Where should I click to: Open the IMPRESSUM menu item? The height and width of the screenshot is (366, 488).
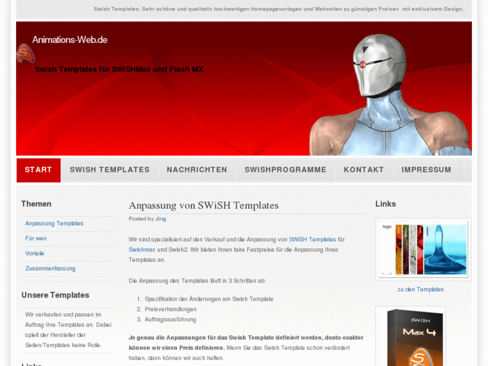point(426,170)
